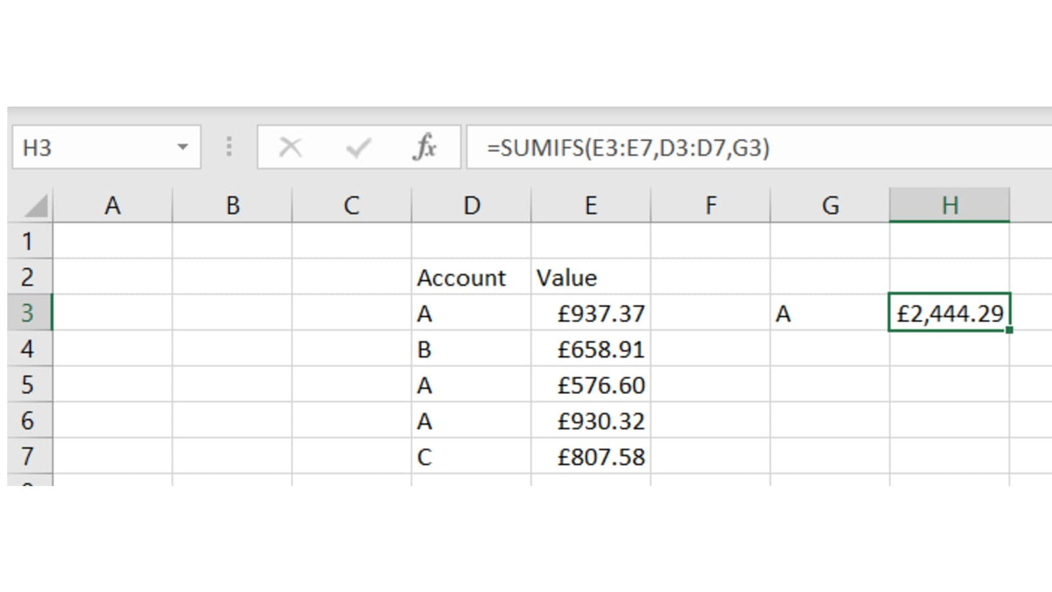Select column A header
The width and height of the screenshot is (1052, 592).
pos(112,206)
